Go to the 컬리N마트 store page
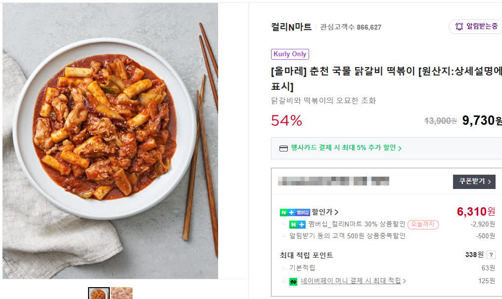The height and width of the screenshot is (299, 502). [291, 27]
